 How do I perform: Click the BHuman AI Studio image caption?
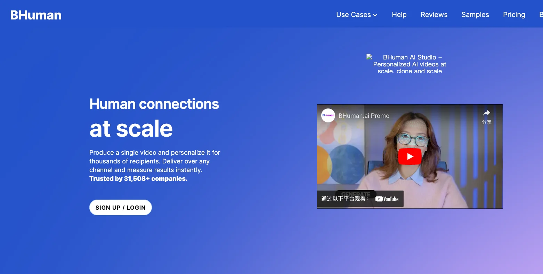410,64
